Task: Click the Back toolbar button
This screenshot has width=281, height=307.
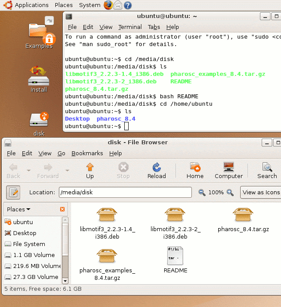Action: [13, 171]
